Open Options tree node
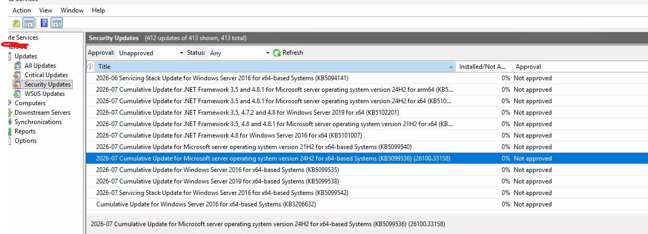648x234 pixels. coord(26,141)
